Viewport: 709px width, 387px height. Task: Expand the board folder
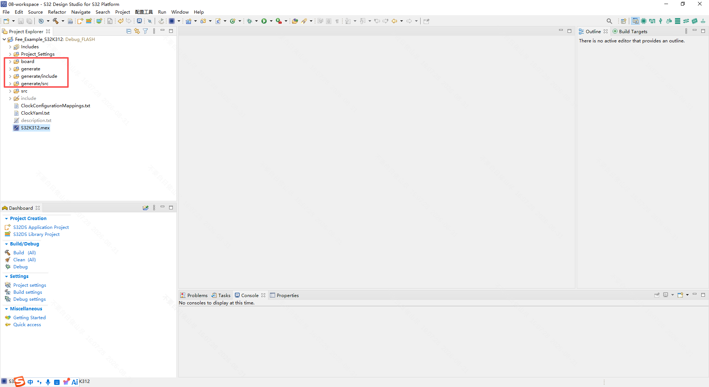[x=10, y=62]
